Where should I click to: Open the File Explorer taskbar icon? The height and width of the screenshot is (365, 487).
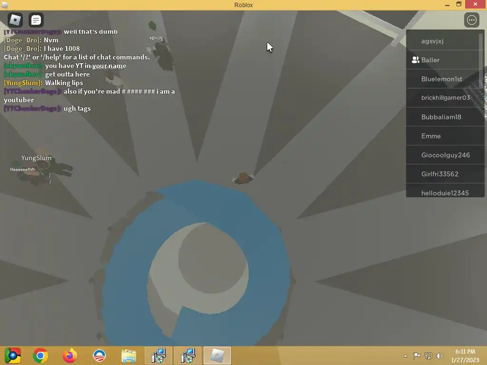128,355
